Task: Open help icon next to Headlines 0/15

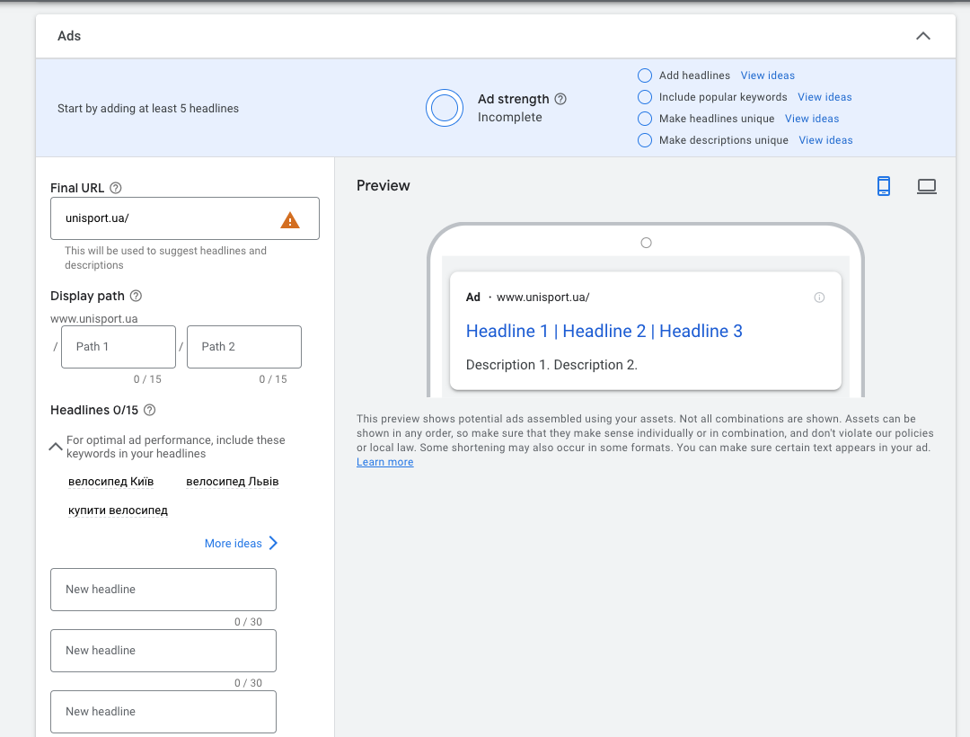Action: tap(150, 410)
